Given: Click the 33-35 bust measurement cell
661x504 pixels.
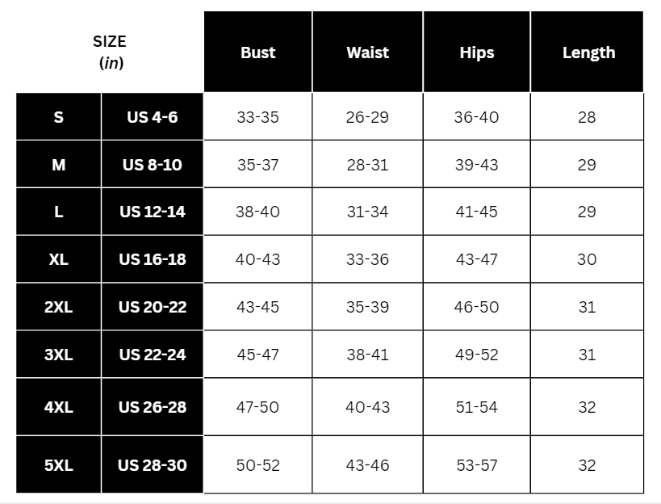Looking at the screenshot, I should pyautogui.click(x=258, y=117).
